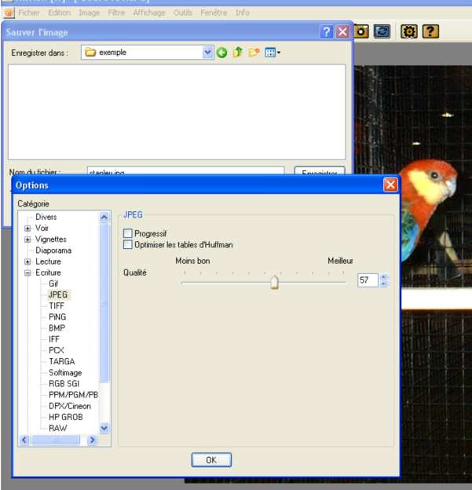
Task: Select IFF under Ecriture
Action: click(x=53, y=339)
